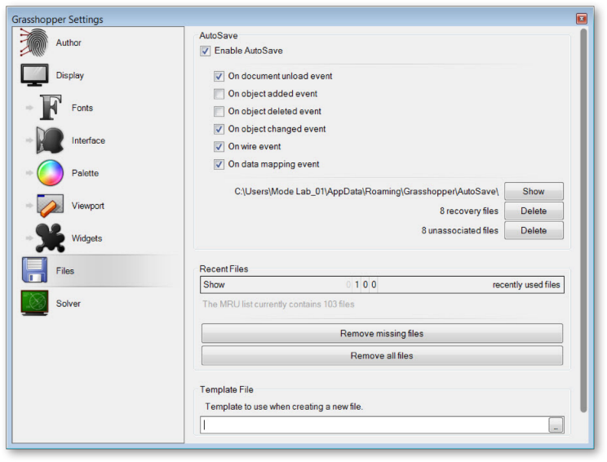This screenshot has width=607, height=462.
Task: Click Show AutoSave folder button
Action: click(x=534, y=191)
